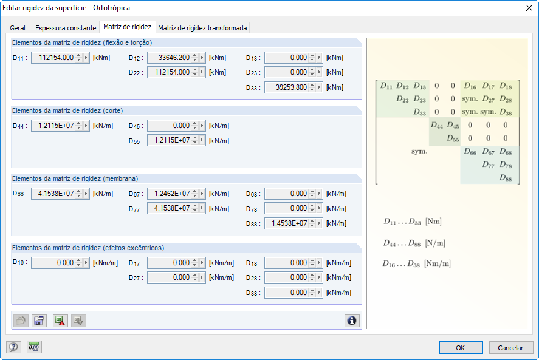Increase D11 value with up spinner

click(78, 55)
